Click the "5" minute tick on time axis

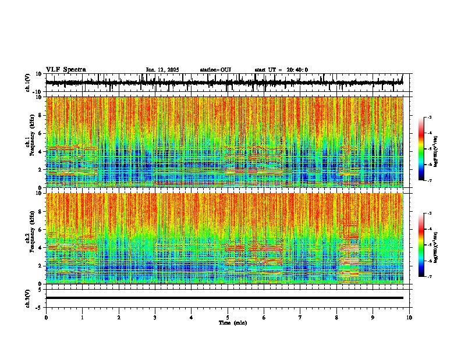click(x=228, y=318)
